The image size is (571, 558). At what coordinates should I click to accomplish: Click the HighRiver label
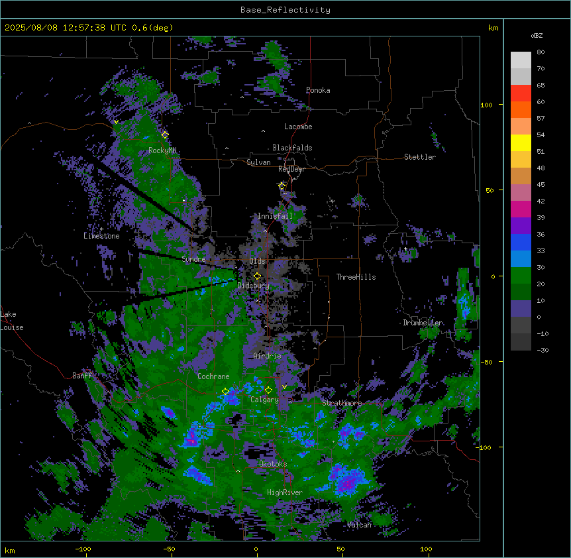pyautogui.click(x=285, y=492)
